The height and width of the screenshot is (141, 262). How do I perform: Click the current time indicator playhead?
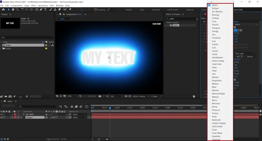point(110,108)
